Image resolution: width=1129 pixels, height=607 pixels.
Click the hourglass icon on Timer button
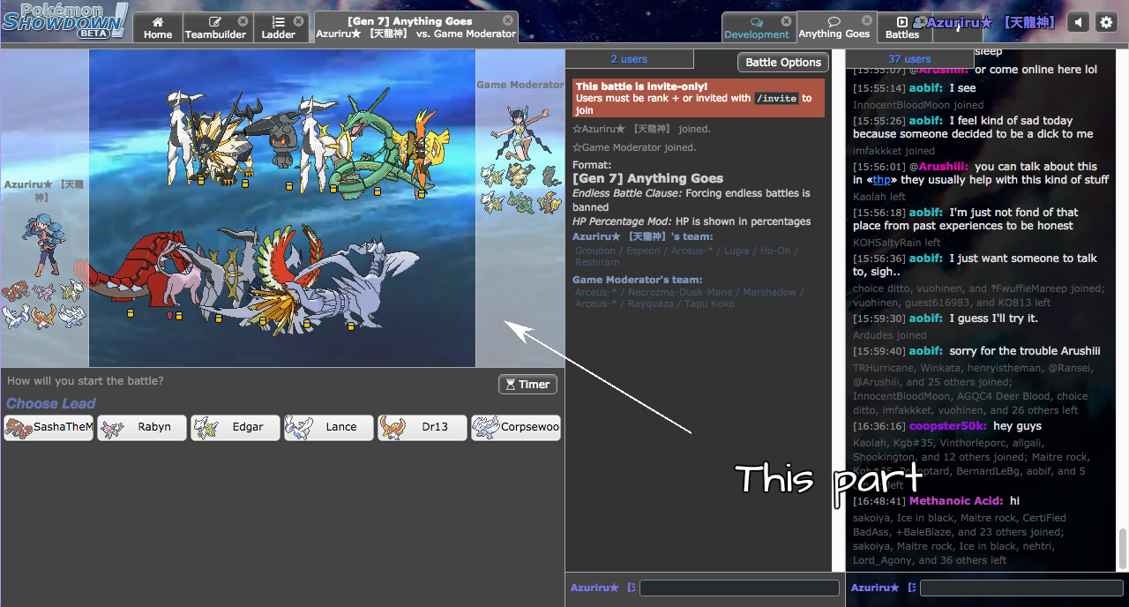pyautogui.click(x=510, y=385)
